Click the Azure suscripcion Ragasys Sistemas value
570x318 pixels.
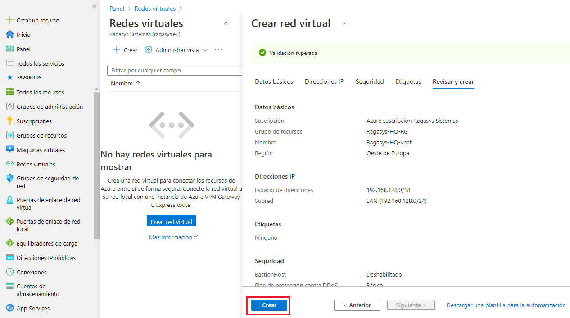(412, 121)
